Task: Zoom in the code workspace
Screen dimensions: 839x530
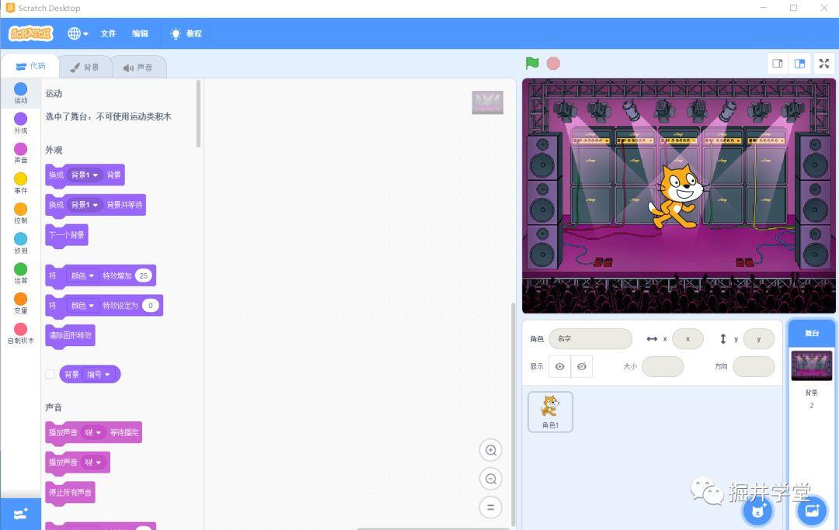Action: 491,450
